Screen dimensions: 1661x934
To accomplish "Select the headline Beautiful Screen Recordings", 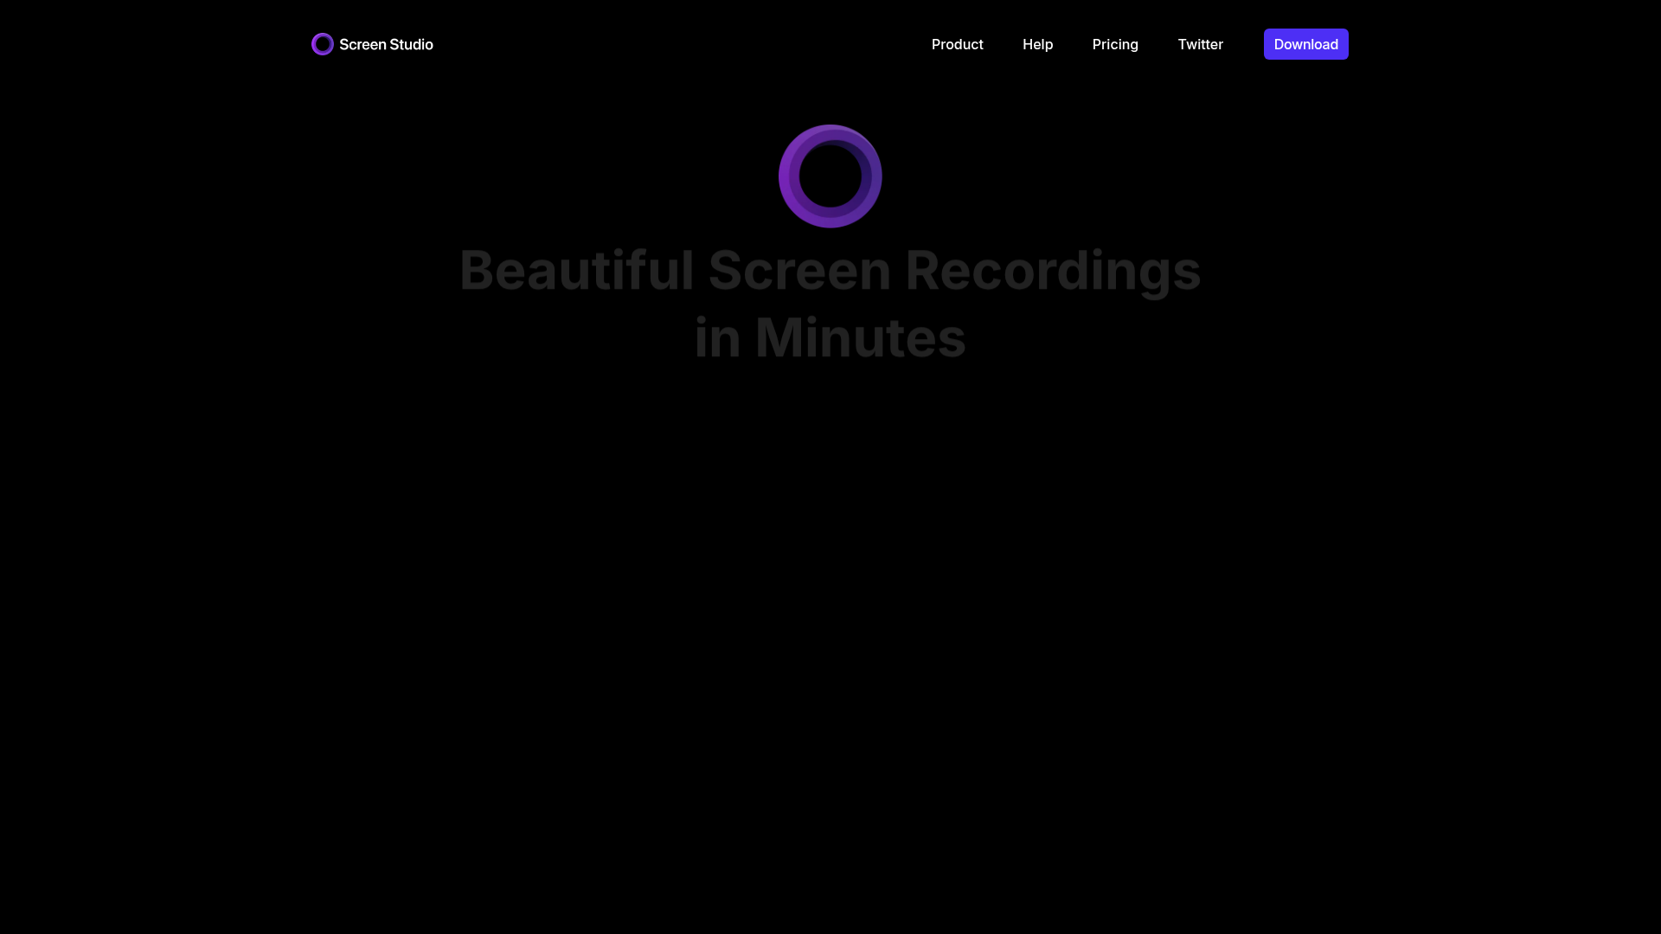I will 830,270.
